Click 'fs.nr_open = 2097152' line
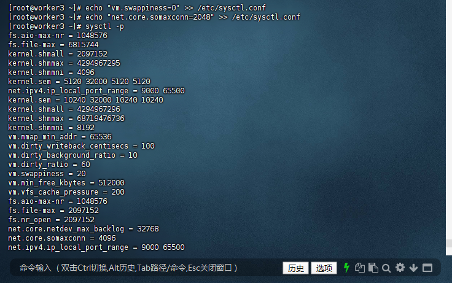The width and height of the screenshot is (452, 283). 52,220
